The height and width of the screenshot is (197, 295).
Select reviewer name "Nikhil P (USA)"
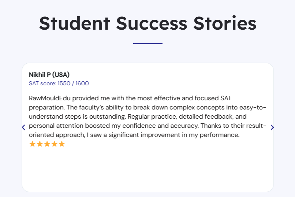click(x=49, y=75)
